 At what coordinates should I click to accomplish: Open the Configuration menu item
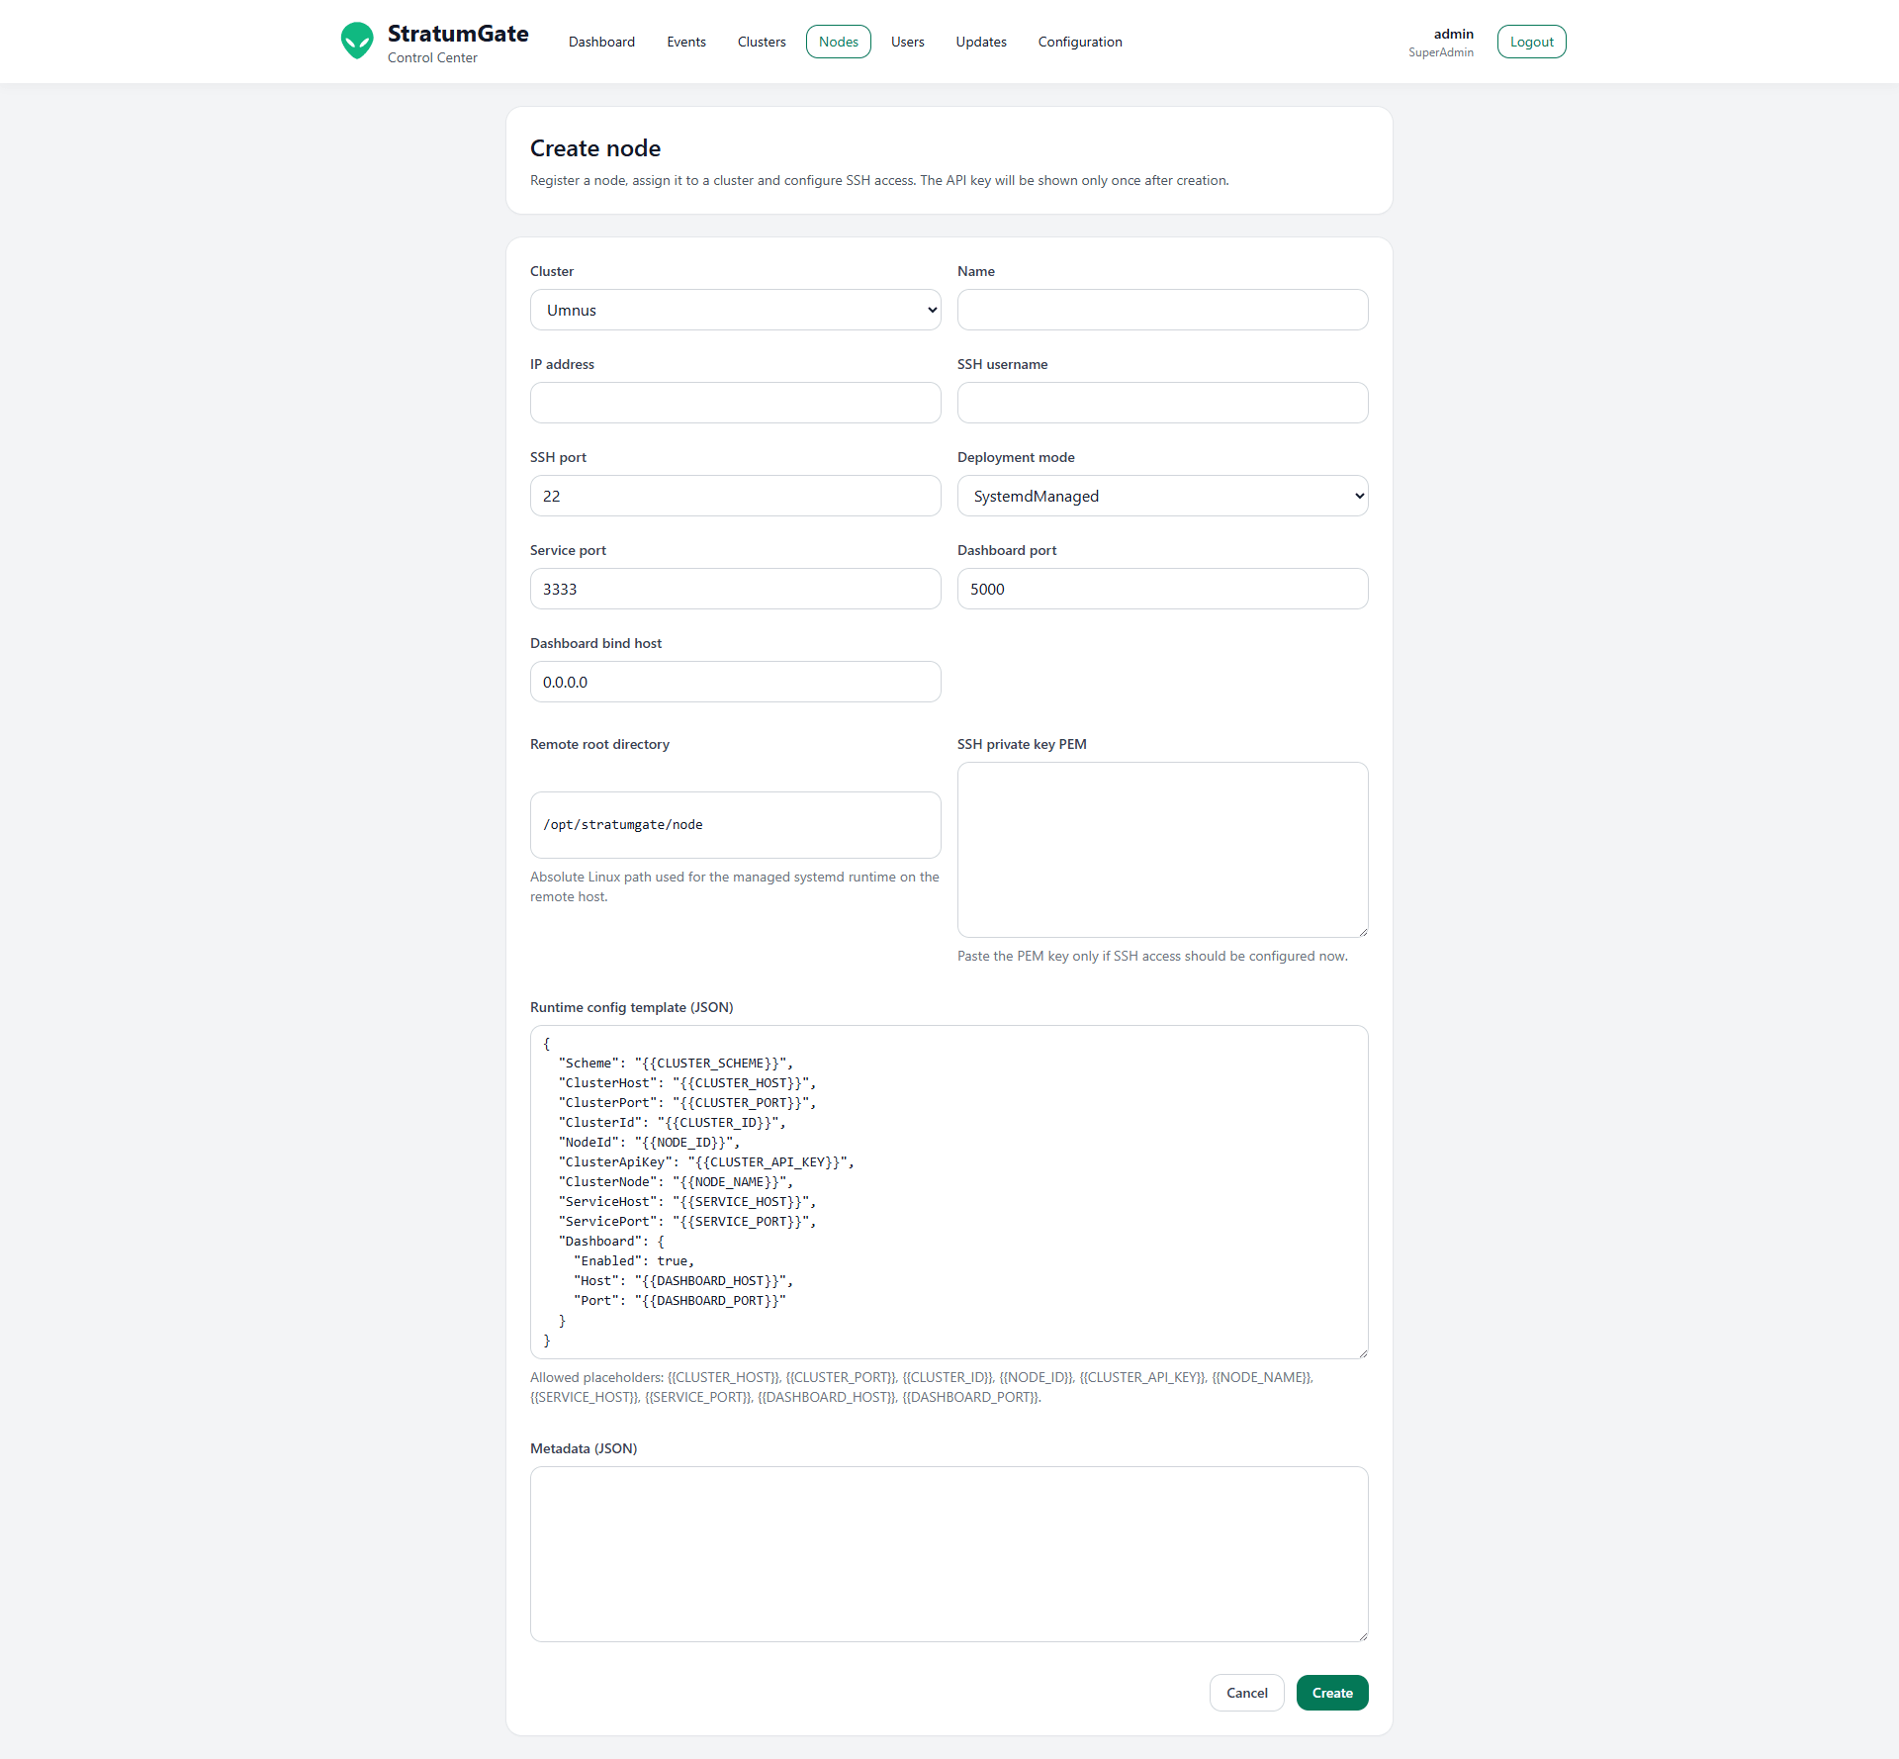pyautogui.click(x=1080, y=42)
